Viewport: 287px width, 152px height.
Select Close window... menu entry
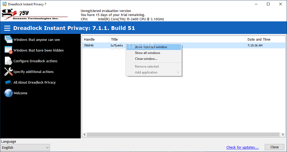click(x=154, y=59)
